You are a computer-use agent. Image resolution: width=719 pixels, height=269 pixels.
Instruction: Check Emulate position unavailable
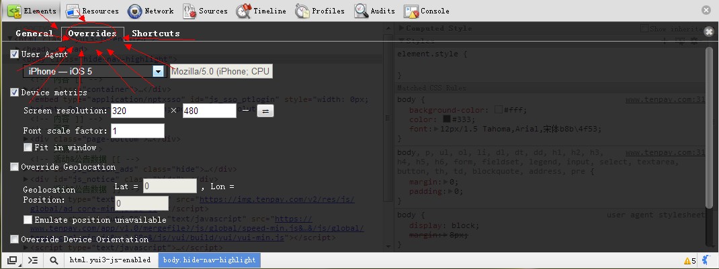click(28, 219)
